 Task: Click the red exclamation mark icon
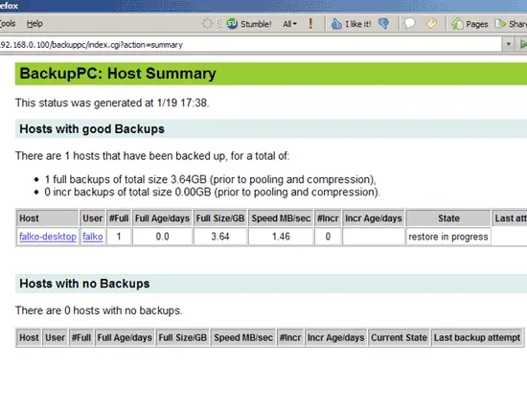(x=310, y=24)
